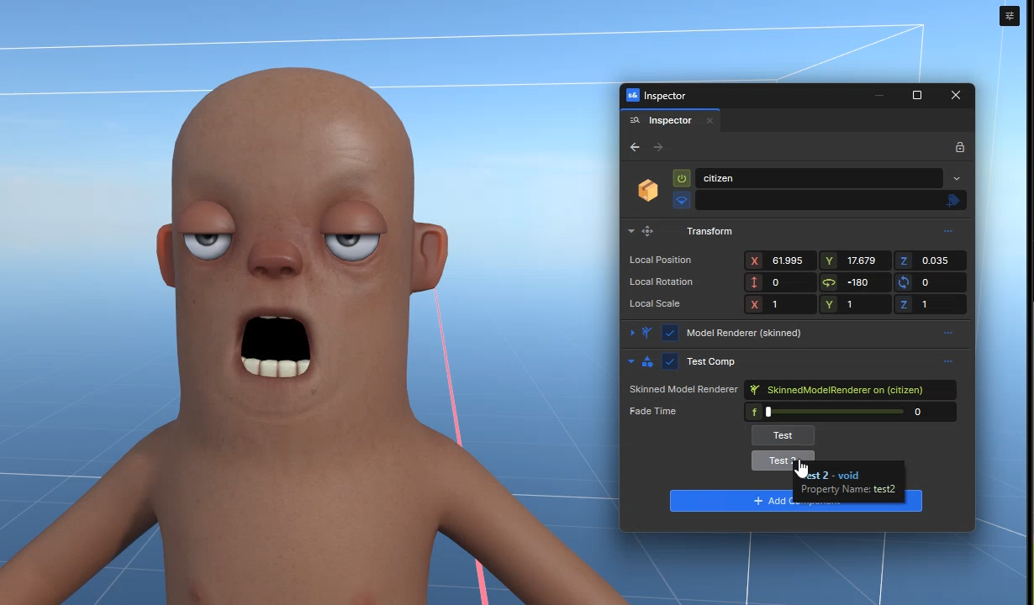Disable the Model Renderer checkbox

[670, 333]
